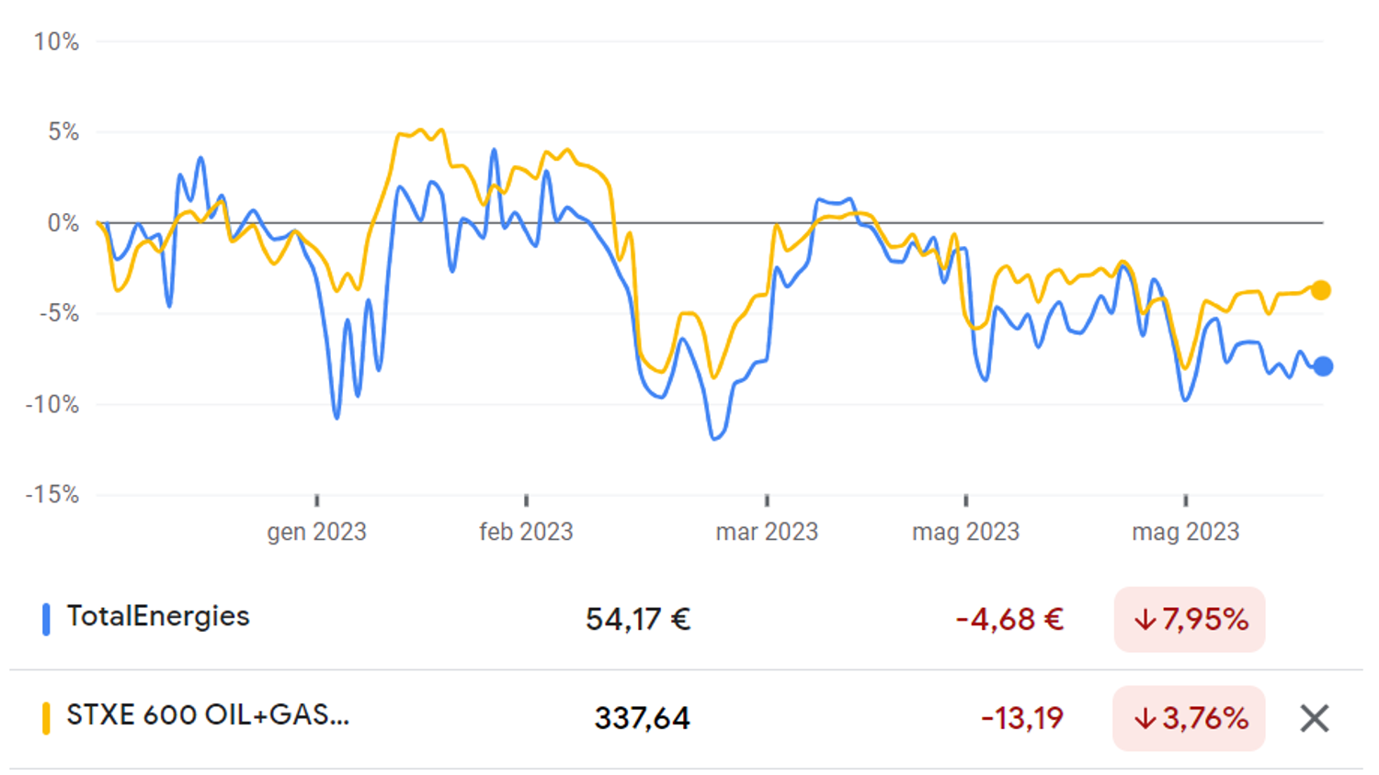Viewport: 1379px width, 775px height.
Task: Click the -15% y-axis label
Action: pyautogui.click(x=52, y=495)
